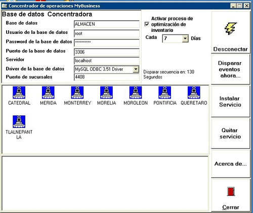The height and width of the screenshot is (213, 253).
Task: Click the database user field with root
Action: point(107,33)
